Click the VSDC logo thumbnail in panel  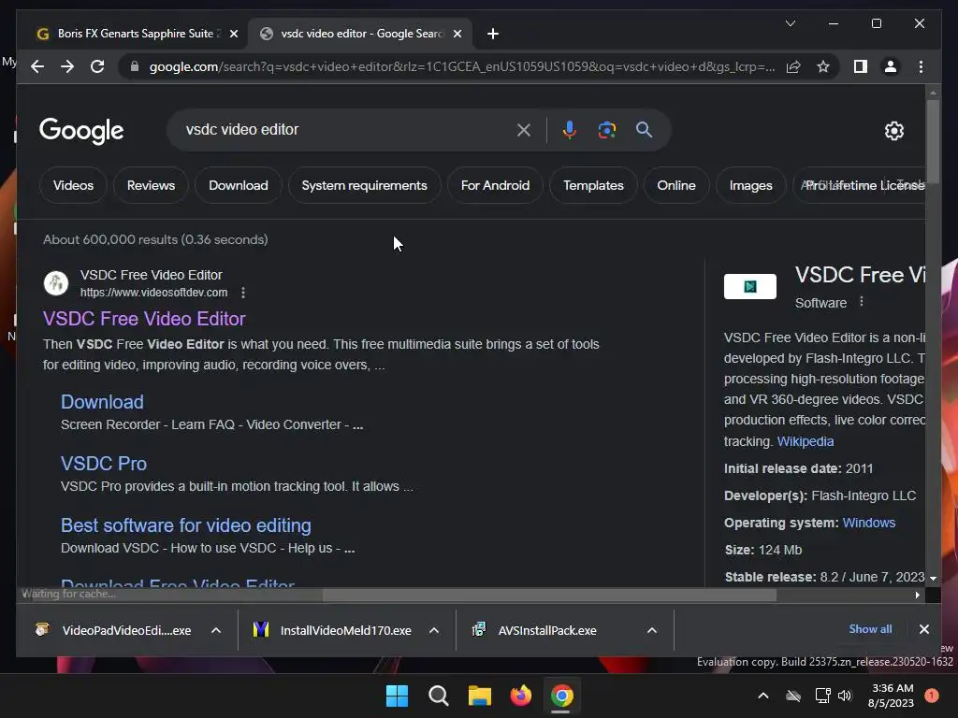coord(749,286)
